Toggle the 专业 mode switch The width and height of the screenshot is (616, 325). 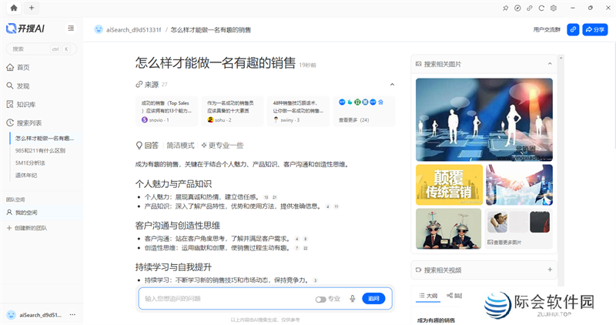point(320,299)
